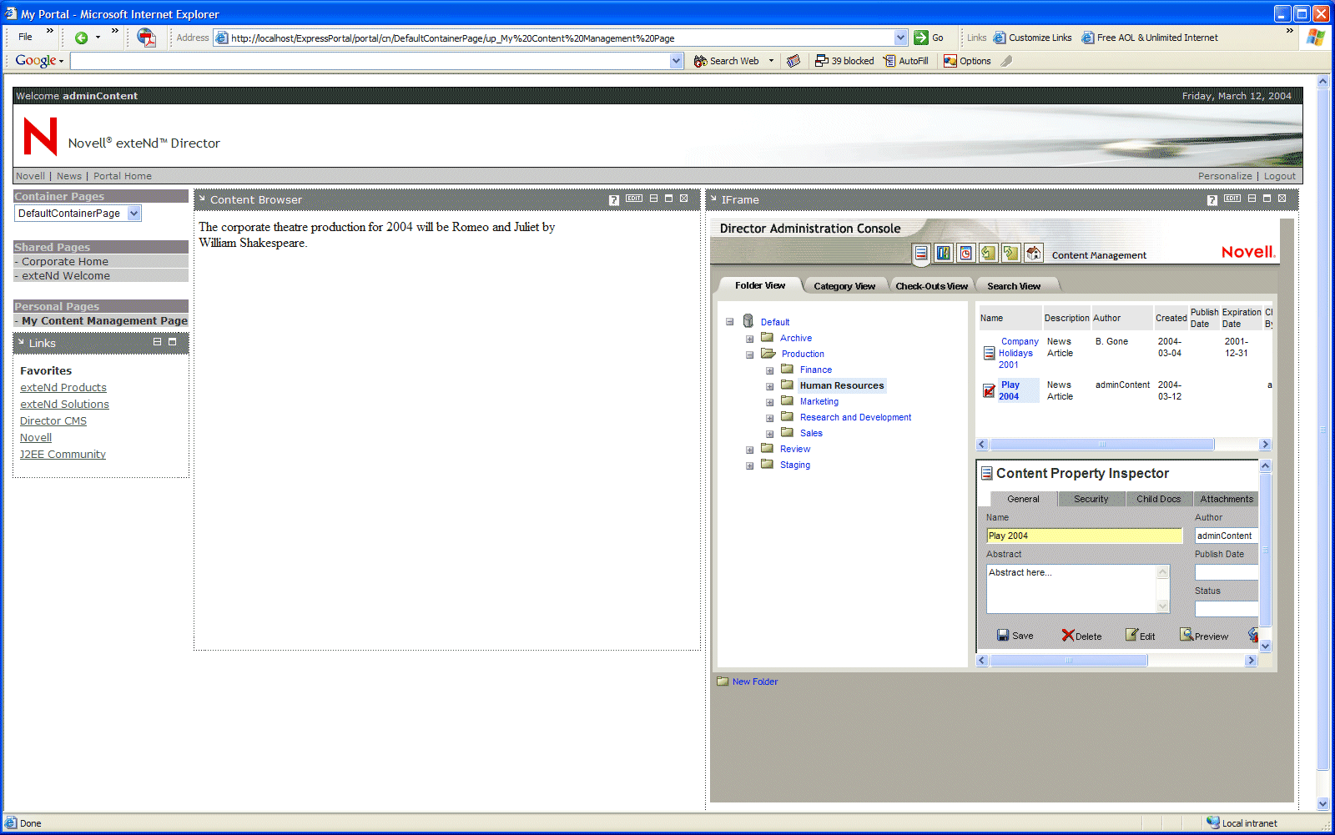Viewport: 1335px width, 835px height.
Task: Expand the Finance folder node
Action: 769,370
